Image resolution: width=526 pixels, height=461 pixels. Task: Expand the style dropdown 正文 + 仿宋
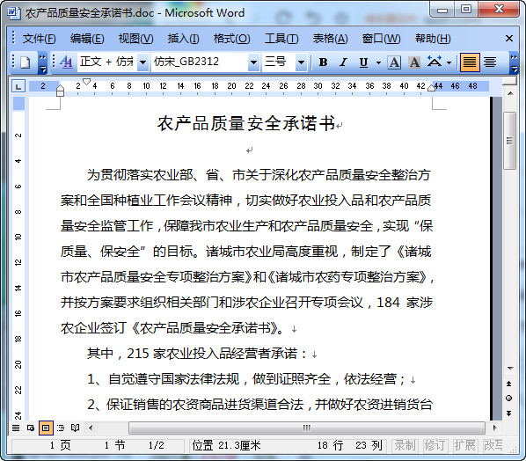pyautogui.click(x=142, y=62)
